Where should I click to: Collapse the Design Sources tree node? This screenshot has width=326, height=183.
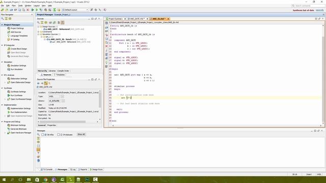point(39,27)
